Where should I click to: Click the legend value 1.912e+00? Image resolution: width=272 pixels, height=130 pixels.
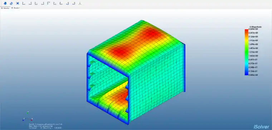tap(253, 40)
